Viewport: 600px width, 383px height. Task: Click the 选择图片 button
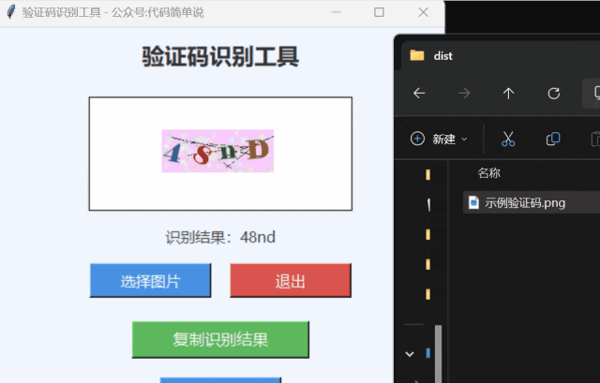tap(150, 281)
